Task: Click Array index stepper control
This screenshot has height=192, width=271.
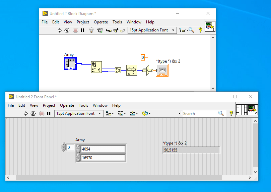Action: (64, 147)
